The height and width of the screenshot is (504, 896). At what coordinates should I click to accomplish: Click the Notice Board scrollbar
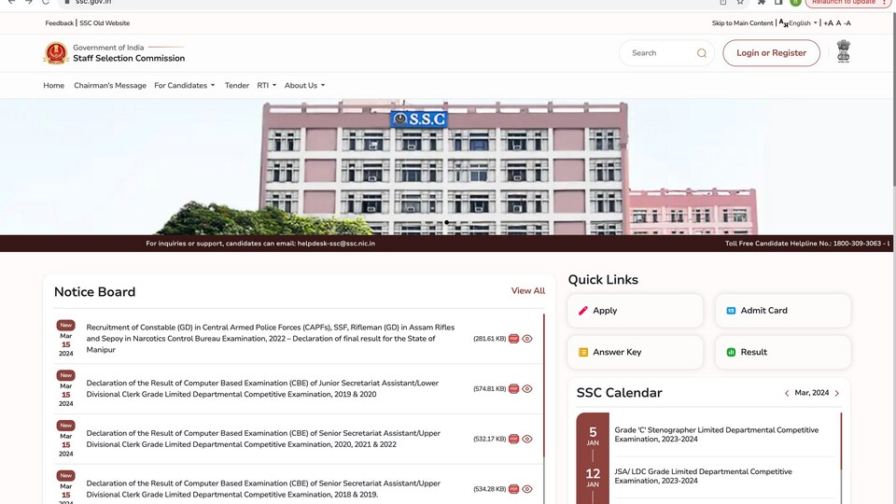(x=544, y=385)
